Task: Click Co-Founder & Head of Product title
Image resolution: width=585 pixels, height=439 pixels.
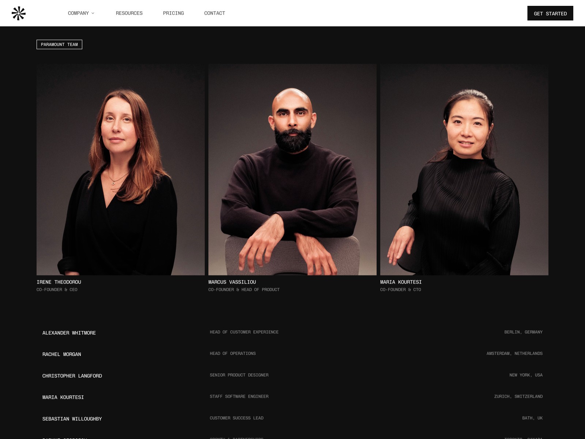Action: click(x=244, y=290)
